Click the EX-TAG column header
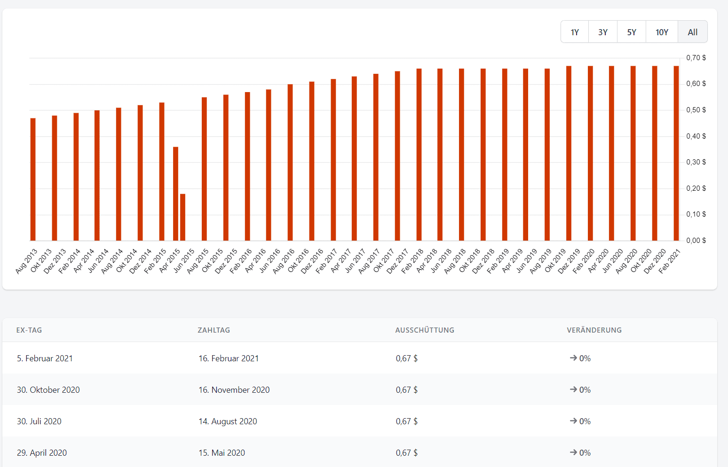 coord(29,330)
